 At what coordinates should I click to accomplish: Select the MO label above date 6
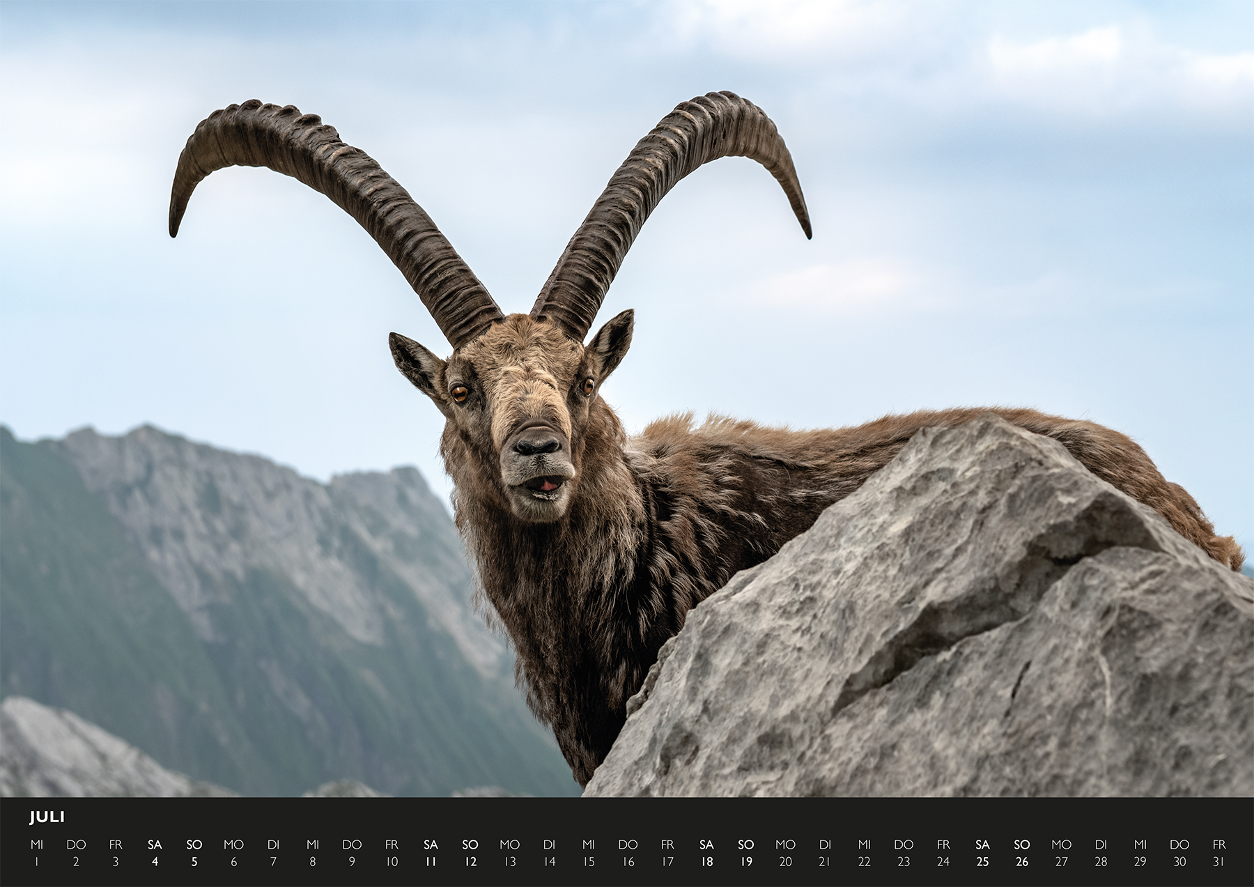(233, 844)
